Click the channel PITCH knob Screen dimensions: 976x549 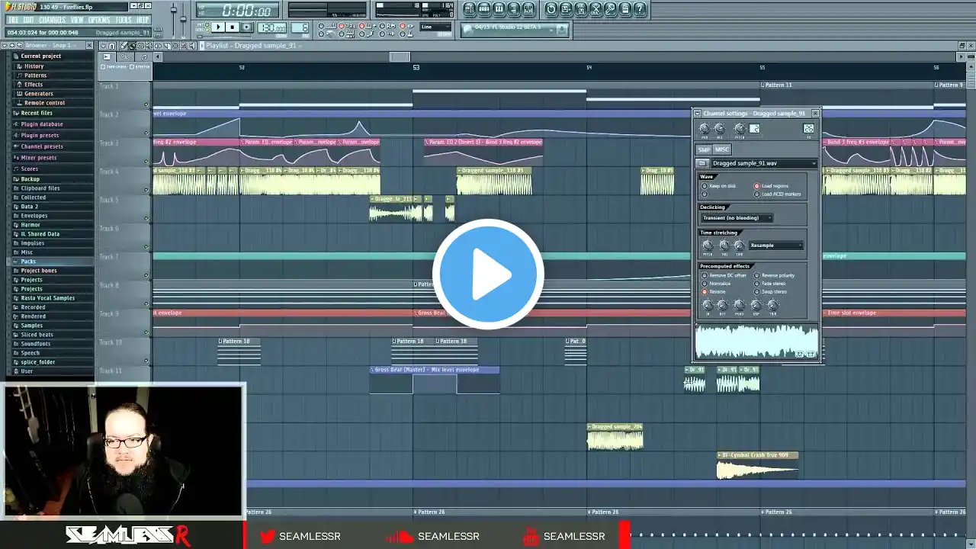point(739,128)
